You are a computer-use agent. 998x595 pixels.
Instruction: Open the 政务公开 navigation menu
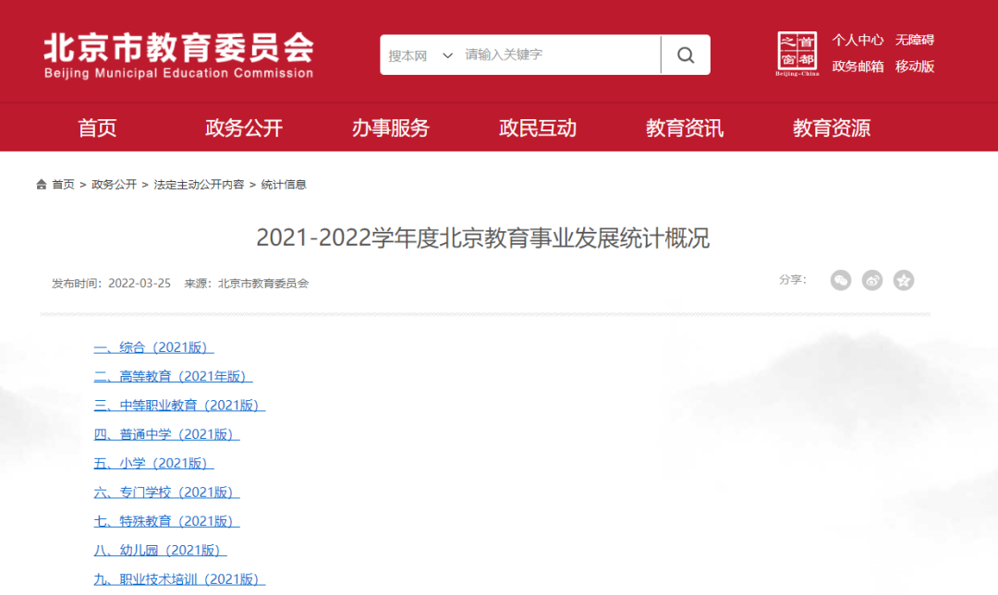tap(244, 128)
